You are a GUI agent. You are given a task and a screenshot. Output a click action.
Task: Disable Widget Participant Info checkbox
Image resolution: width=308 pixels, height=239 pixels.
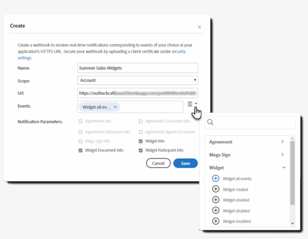tap(140, 150)
